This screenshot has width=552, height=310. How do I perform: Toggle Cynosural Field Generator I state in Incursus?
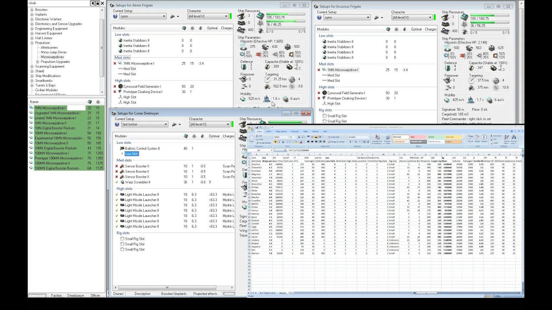tap(319, 93)
